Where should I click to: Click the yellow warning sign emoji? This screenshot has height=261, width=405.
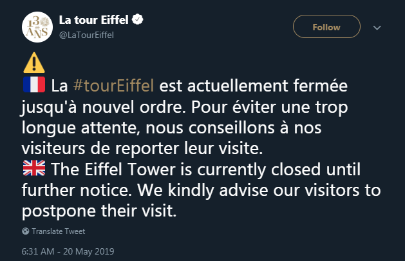(x=34, y=63)
